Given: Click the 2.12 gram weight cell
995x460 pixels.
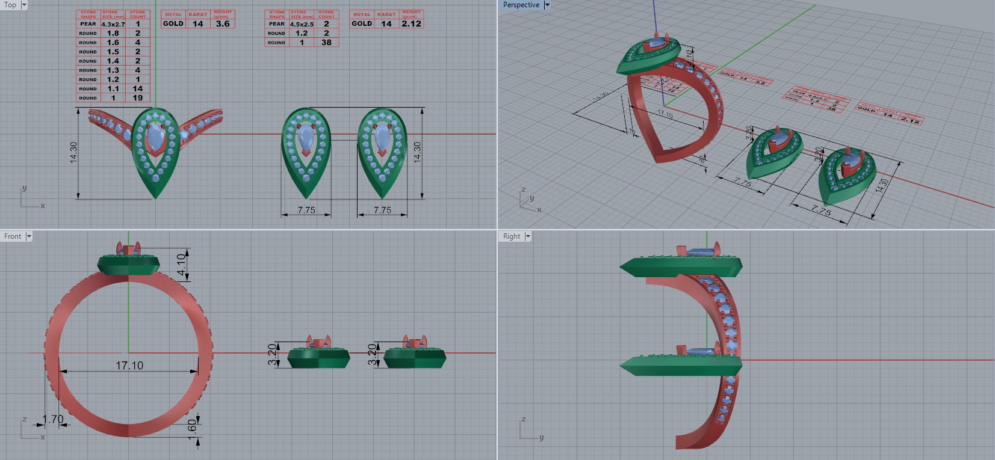Looking at the screenshot, I should coord(412,23).
